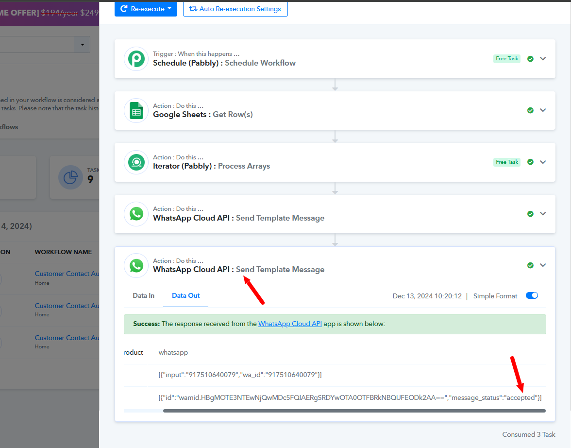Click the input and wa_id contacts value
The width and height of the screenshot is (571, 448).
240,375
